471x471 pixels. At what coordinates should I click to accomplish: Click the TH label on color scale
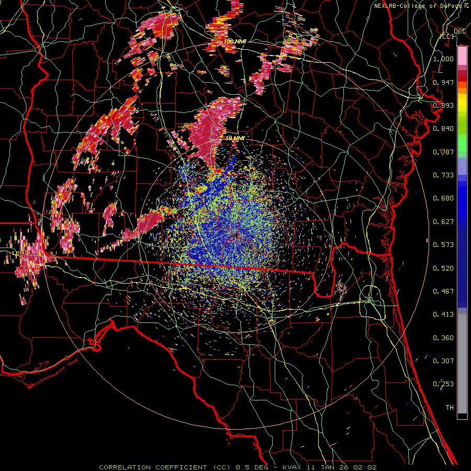point(450,408)
